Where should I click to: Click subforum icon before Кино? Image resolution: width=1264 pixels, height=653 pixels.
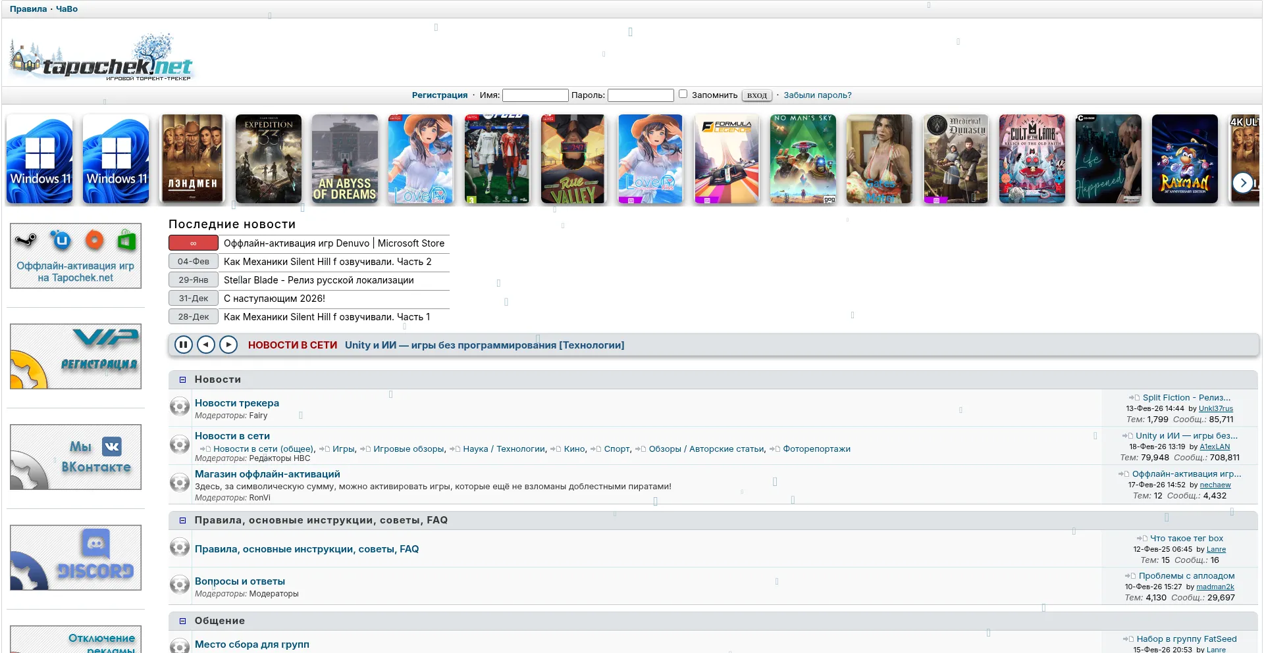pos(556,449)
